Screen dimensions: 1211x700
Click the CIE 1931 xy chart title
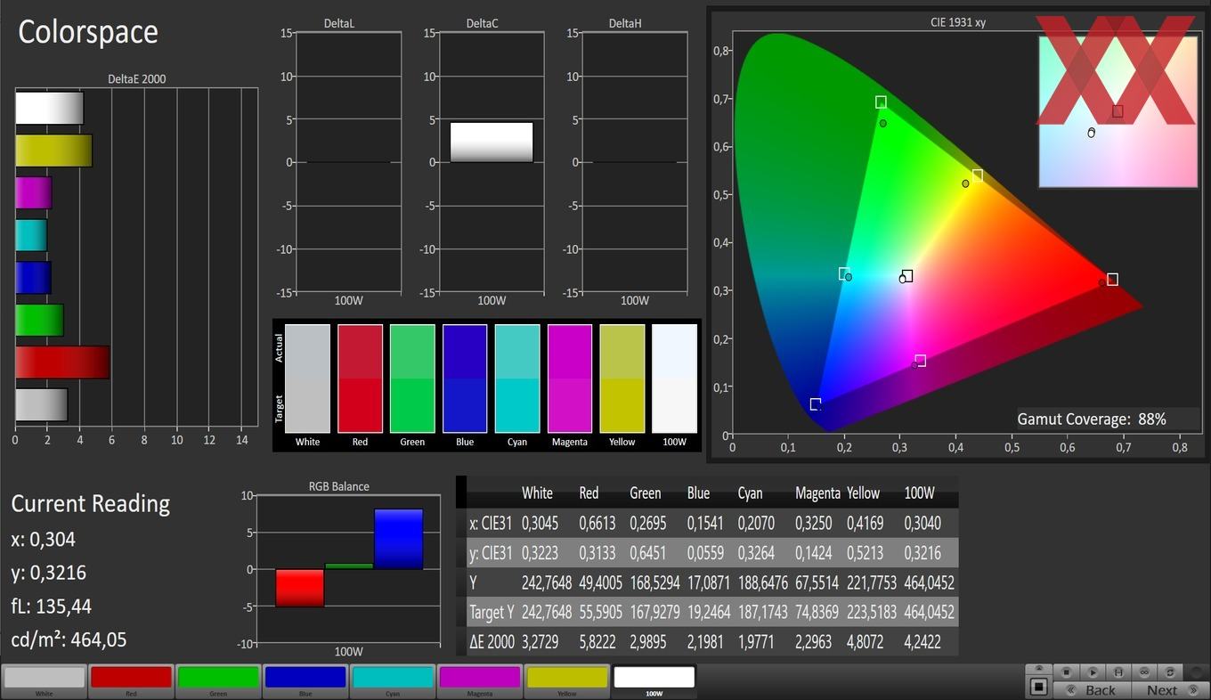pyautogui.click(x=958, y=22)
